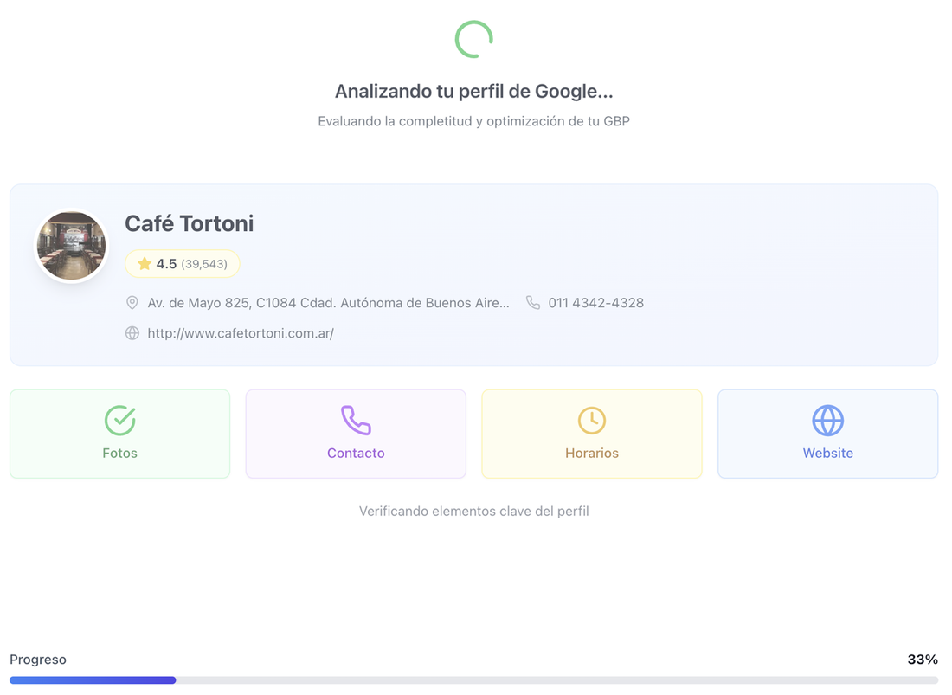The width and height of the screenshot is (952, 695).
Task: Click the phone icon beside 011 4342-4328
Action: (533, 302)
